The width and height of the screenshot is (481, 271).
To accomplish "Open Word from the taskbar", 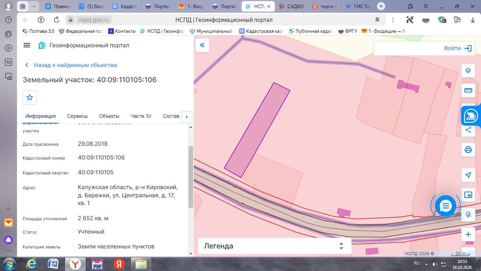I will 53,264.
